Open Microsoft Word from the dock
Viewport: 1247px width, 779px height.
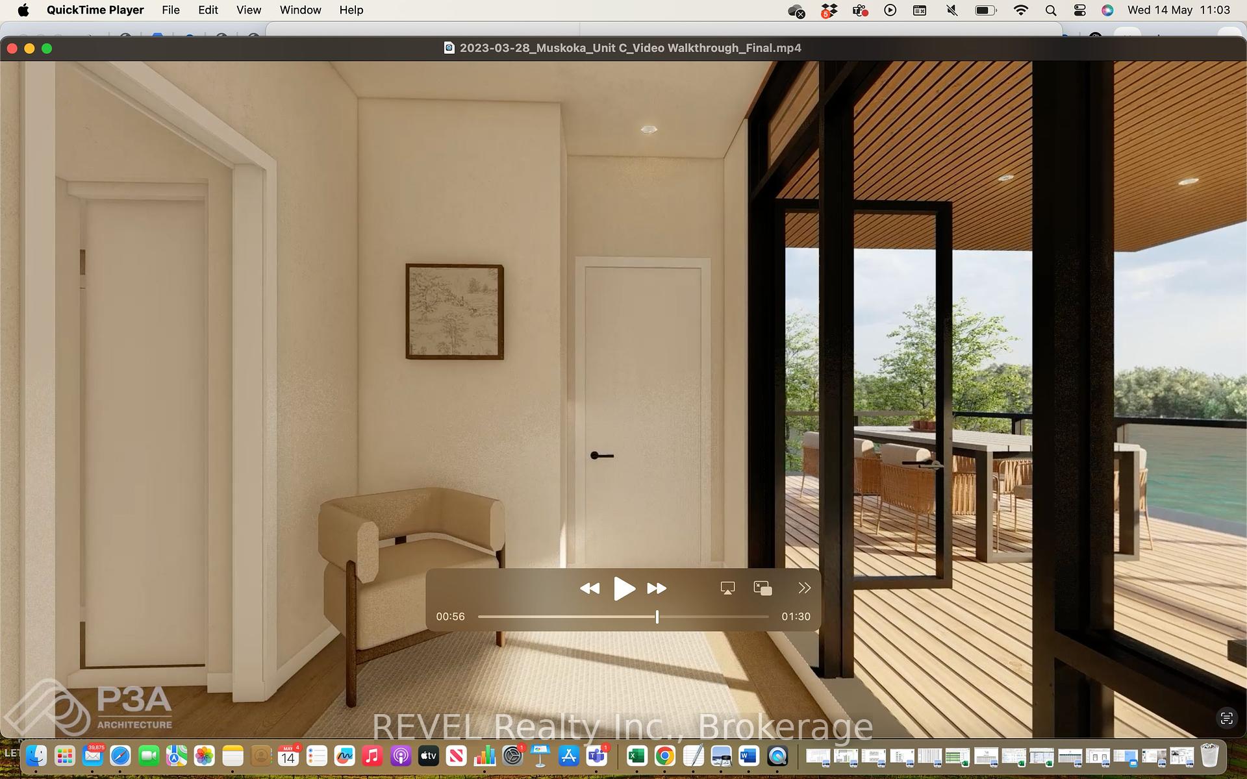coord(749,756)
